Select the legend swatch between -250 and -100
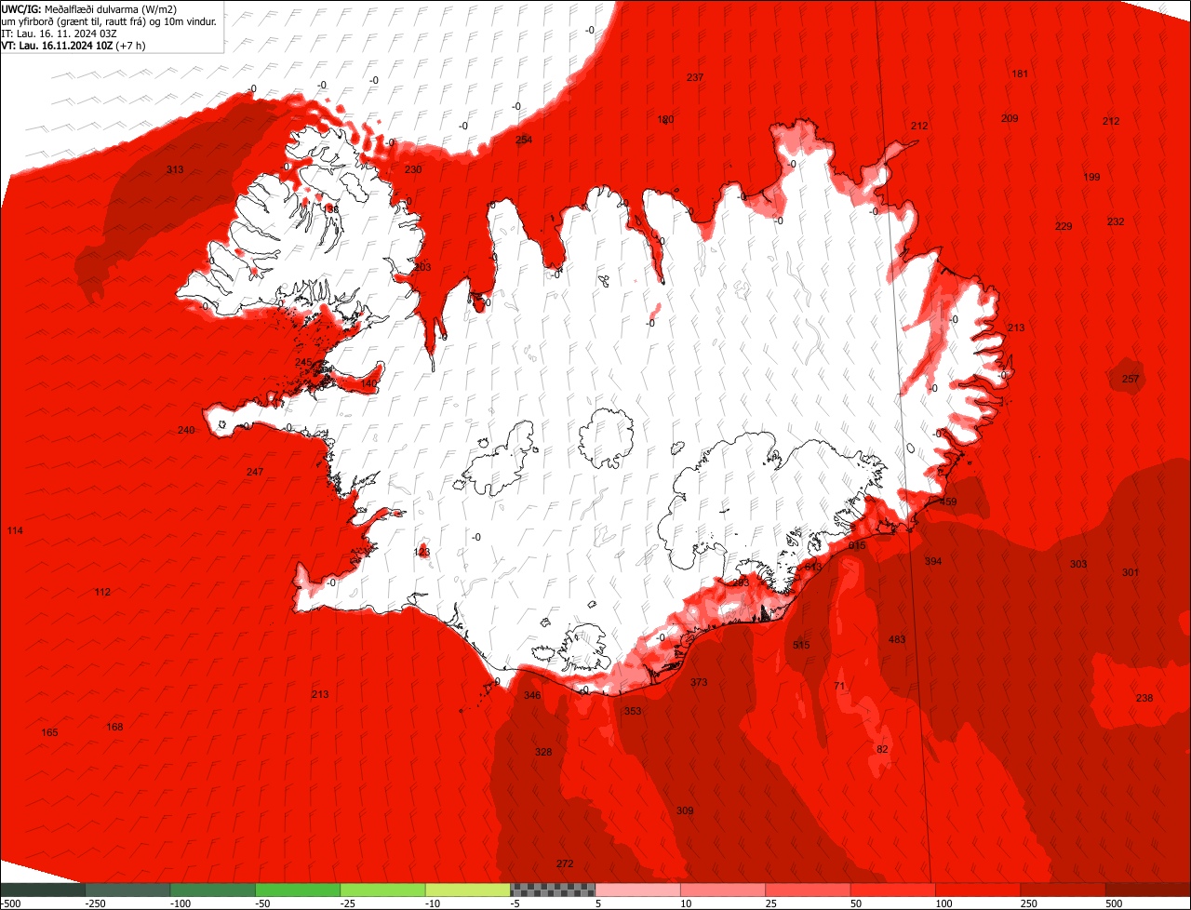Screen dimensions: 1191x910 (127, 890)
